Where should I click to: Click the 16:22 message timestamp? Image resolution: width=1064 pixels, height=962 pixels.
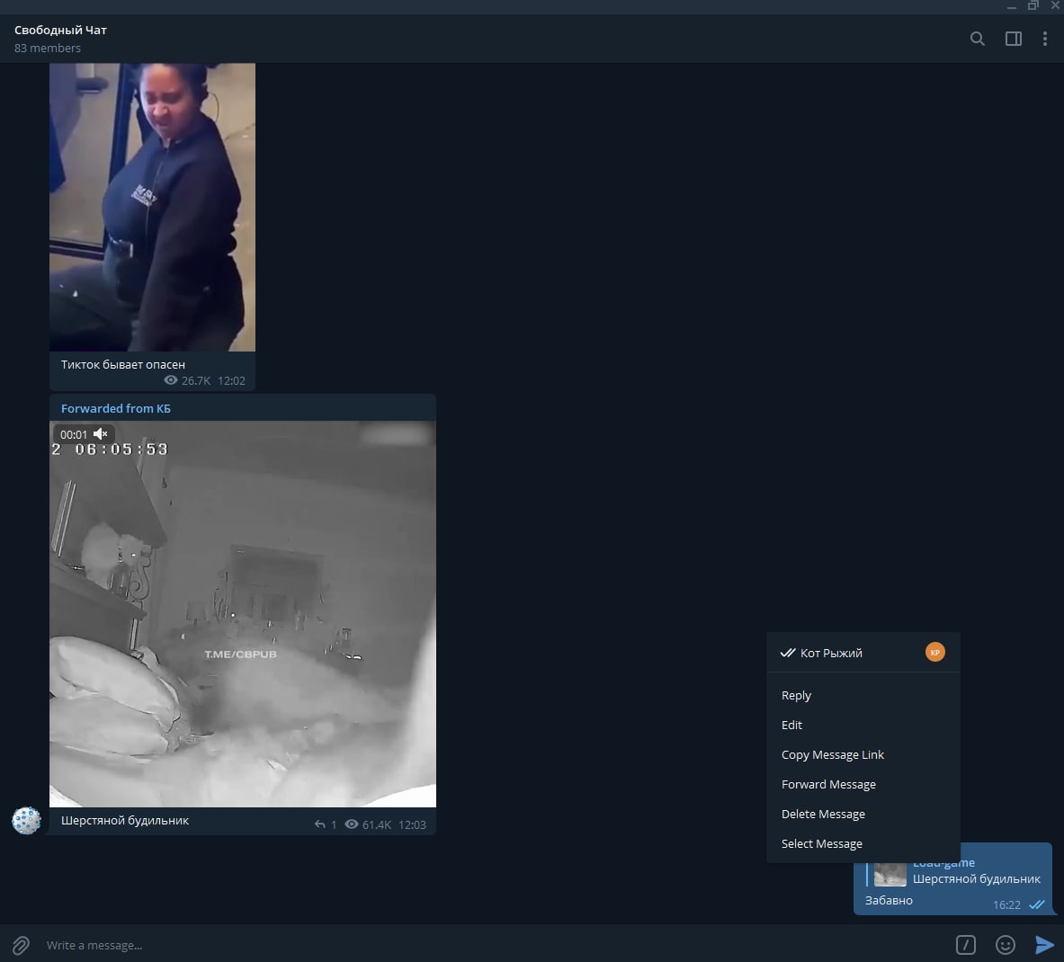pyautogui.click(x=1006, y=905)
